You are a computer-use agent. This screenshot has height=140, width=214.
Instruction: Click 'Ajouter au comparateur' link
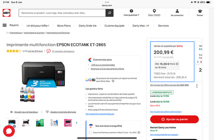[26, 112]
